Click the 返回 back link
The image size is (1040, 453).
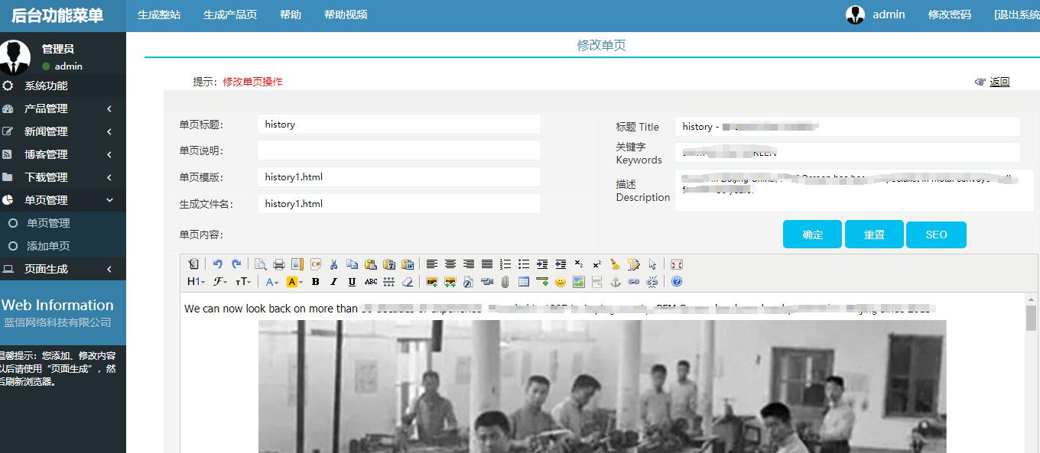(x=999, y=82)
